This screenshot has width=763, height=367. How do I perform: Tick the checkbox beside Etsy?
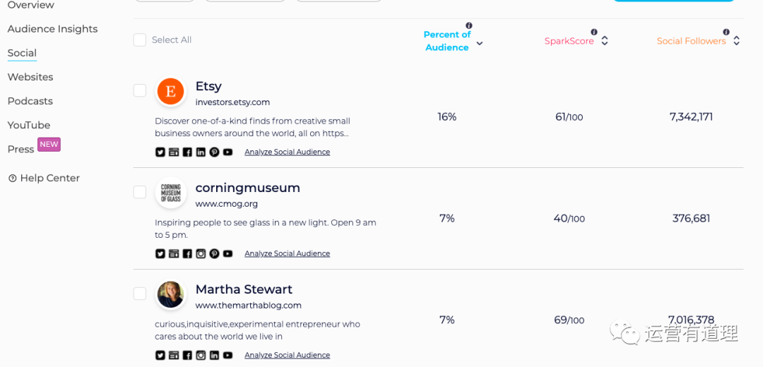click(140, 90)
